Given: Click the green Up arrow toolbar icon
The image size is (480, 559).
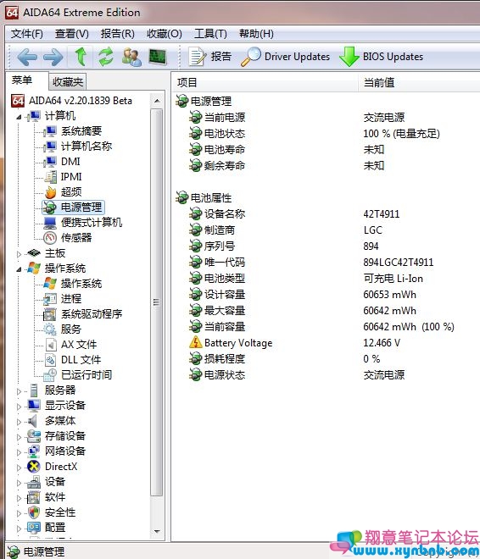Looking at the screenshot, I should point(81,57).
